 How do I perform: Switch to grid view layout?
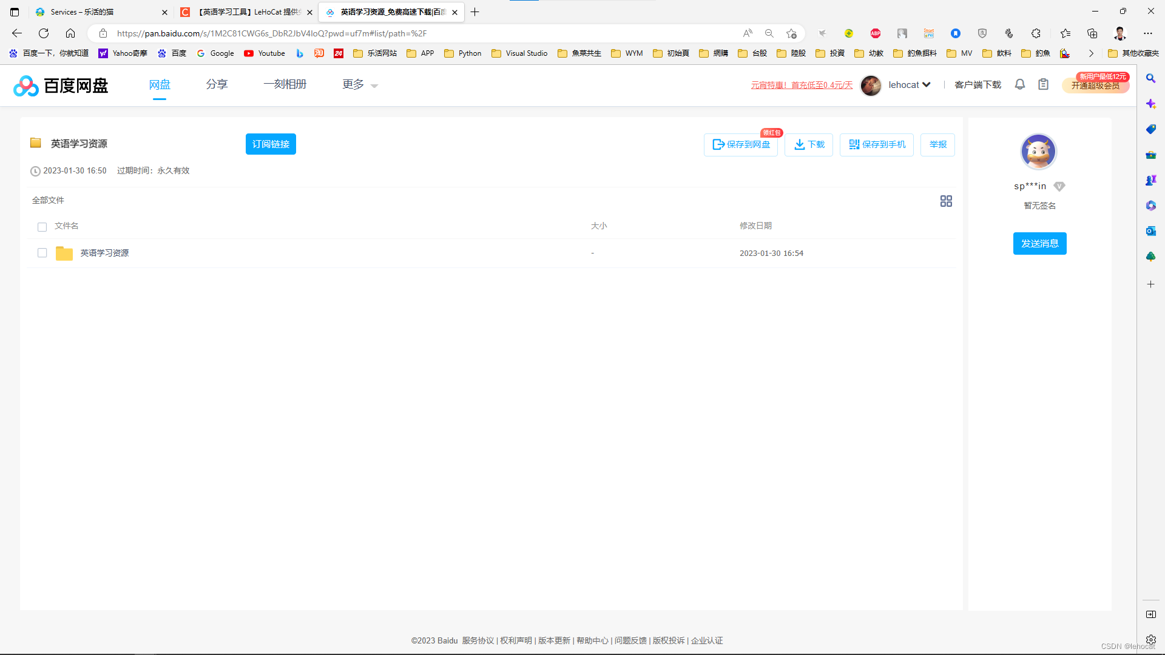point(946,201)
